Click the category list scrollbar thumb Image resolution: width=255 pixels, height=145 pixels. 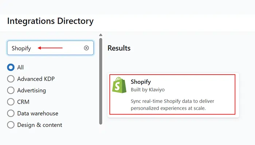coord(101,80)
